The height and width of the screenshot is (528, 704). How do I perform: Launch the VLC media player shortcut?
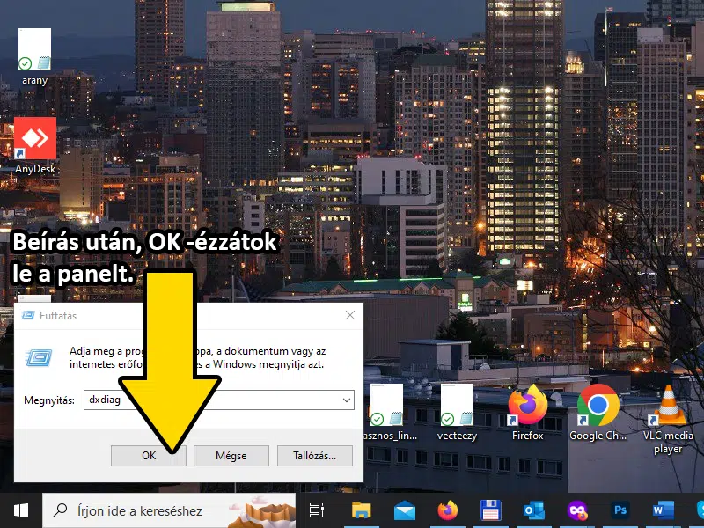tap(668, 419)
